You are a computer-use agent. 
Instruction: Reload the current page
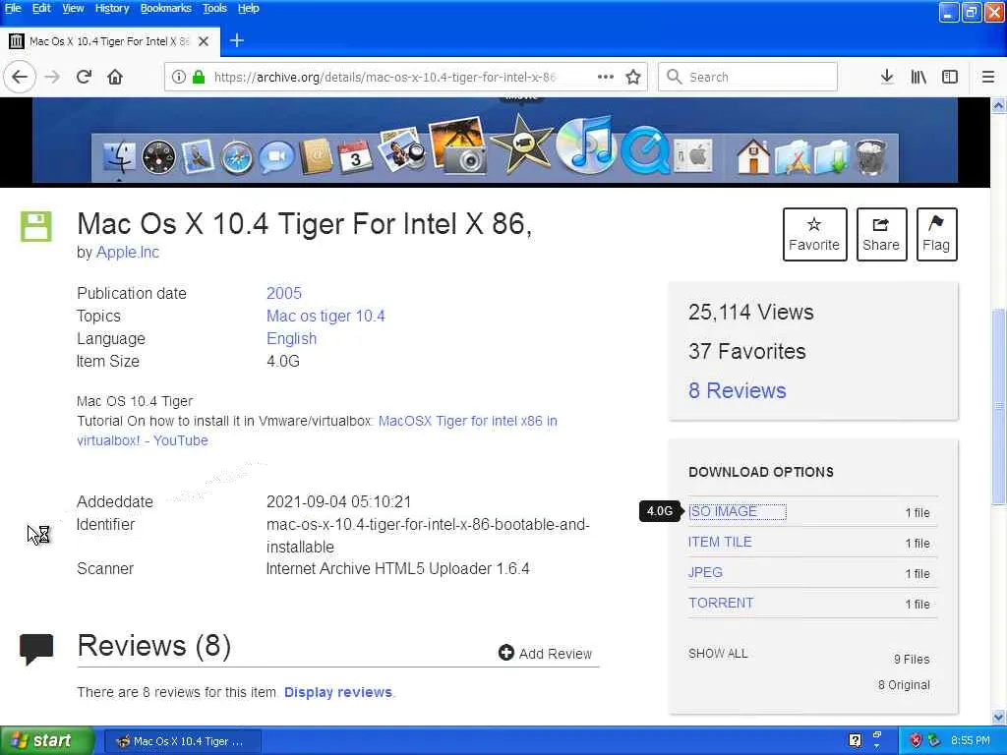tap(84, 77)
